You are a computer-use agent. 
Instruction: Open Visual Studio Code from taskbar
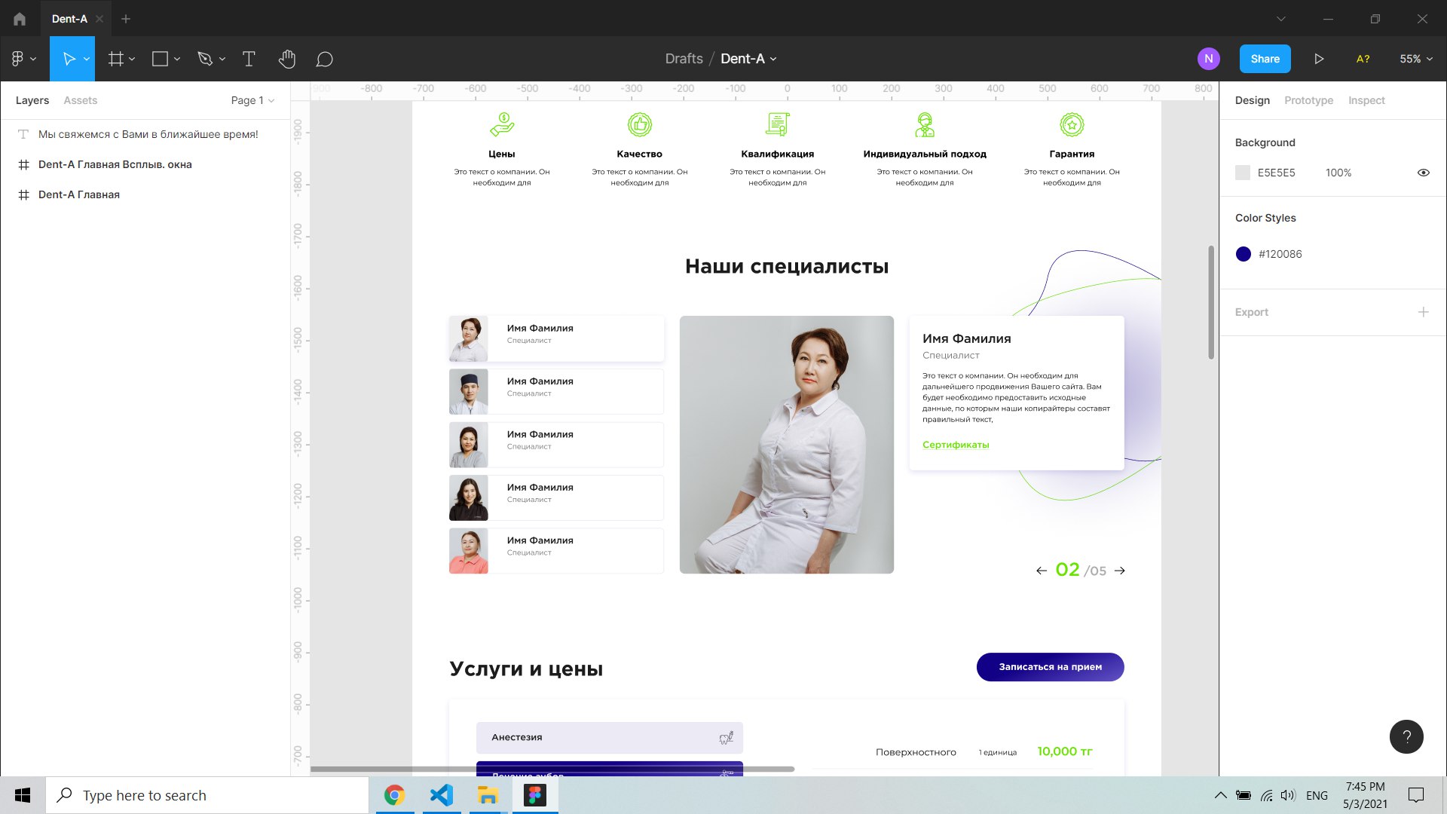[x=442, y=795]
